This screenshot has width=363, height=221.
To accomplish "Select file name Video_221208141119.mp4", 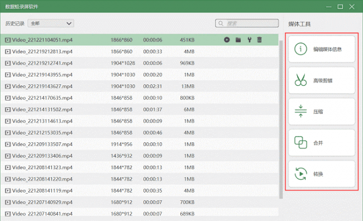I will coord(42,190).
